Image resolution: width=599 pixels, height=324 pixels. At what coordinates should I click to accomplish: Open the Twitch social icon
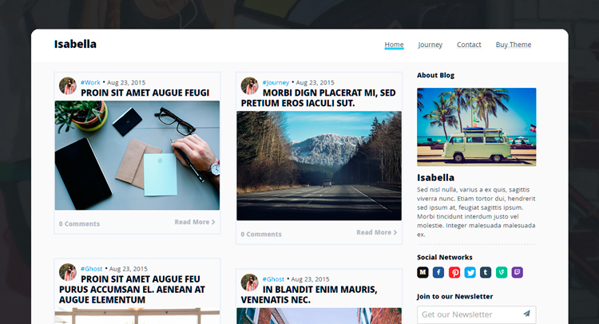(x=518, y=272)
